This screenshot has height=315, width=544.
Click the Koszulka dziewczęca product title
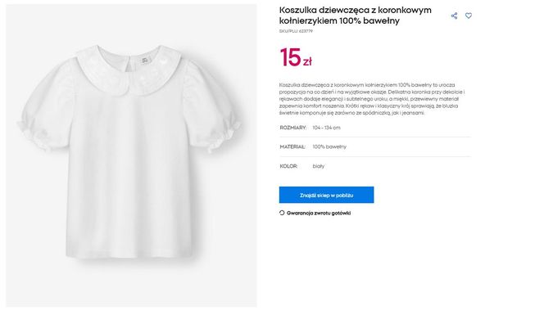click(x=356, y=16)
